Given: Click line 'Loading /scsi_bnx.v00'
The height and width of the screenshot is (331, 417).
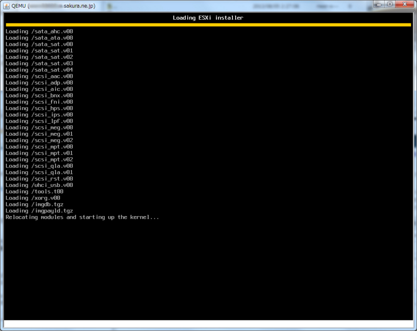Looking at the screenshot, I should pyautogui.click(x=39, y=96).
